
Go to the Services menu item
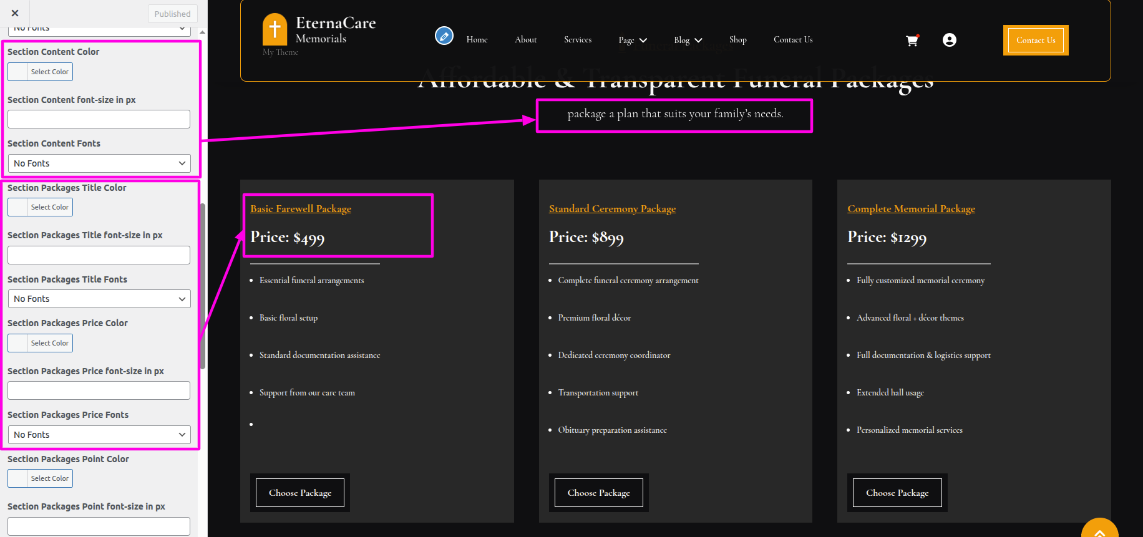(x=577, y=40)
